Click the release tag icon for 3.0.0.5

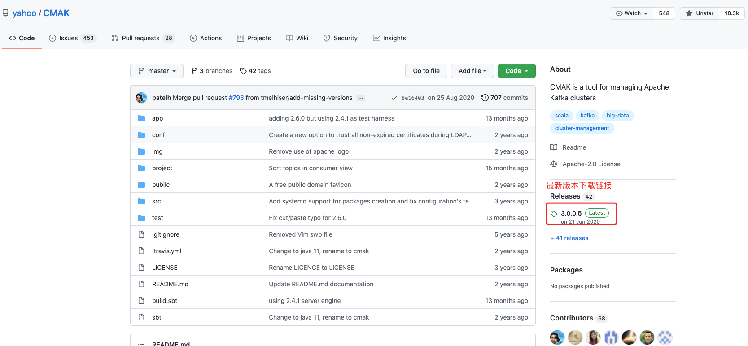pos(554,214)
